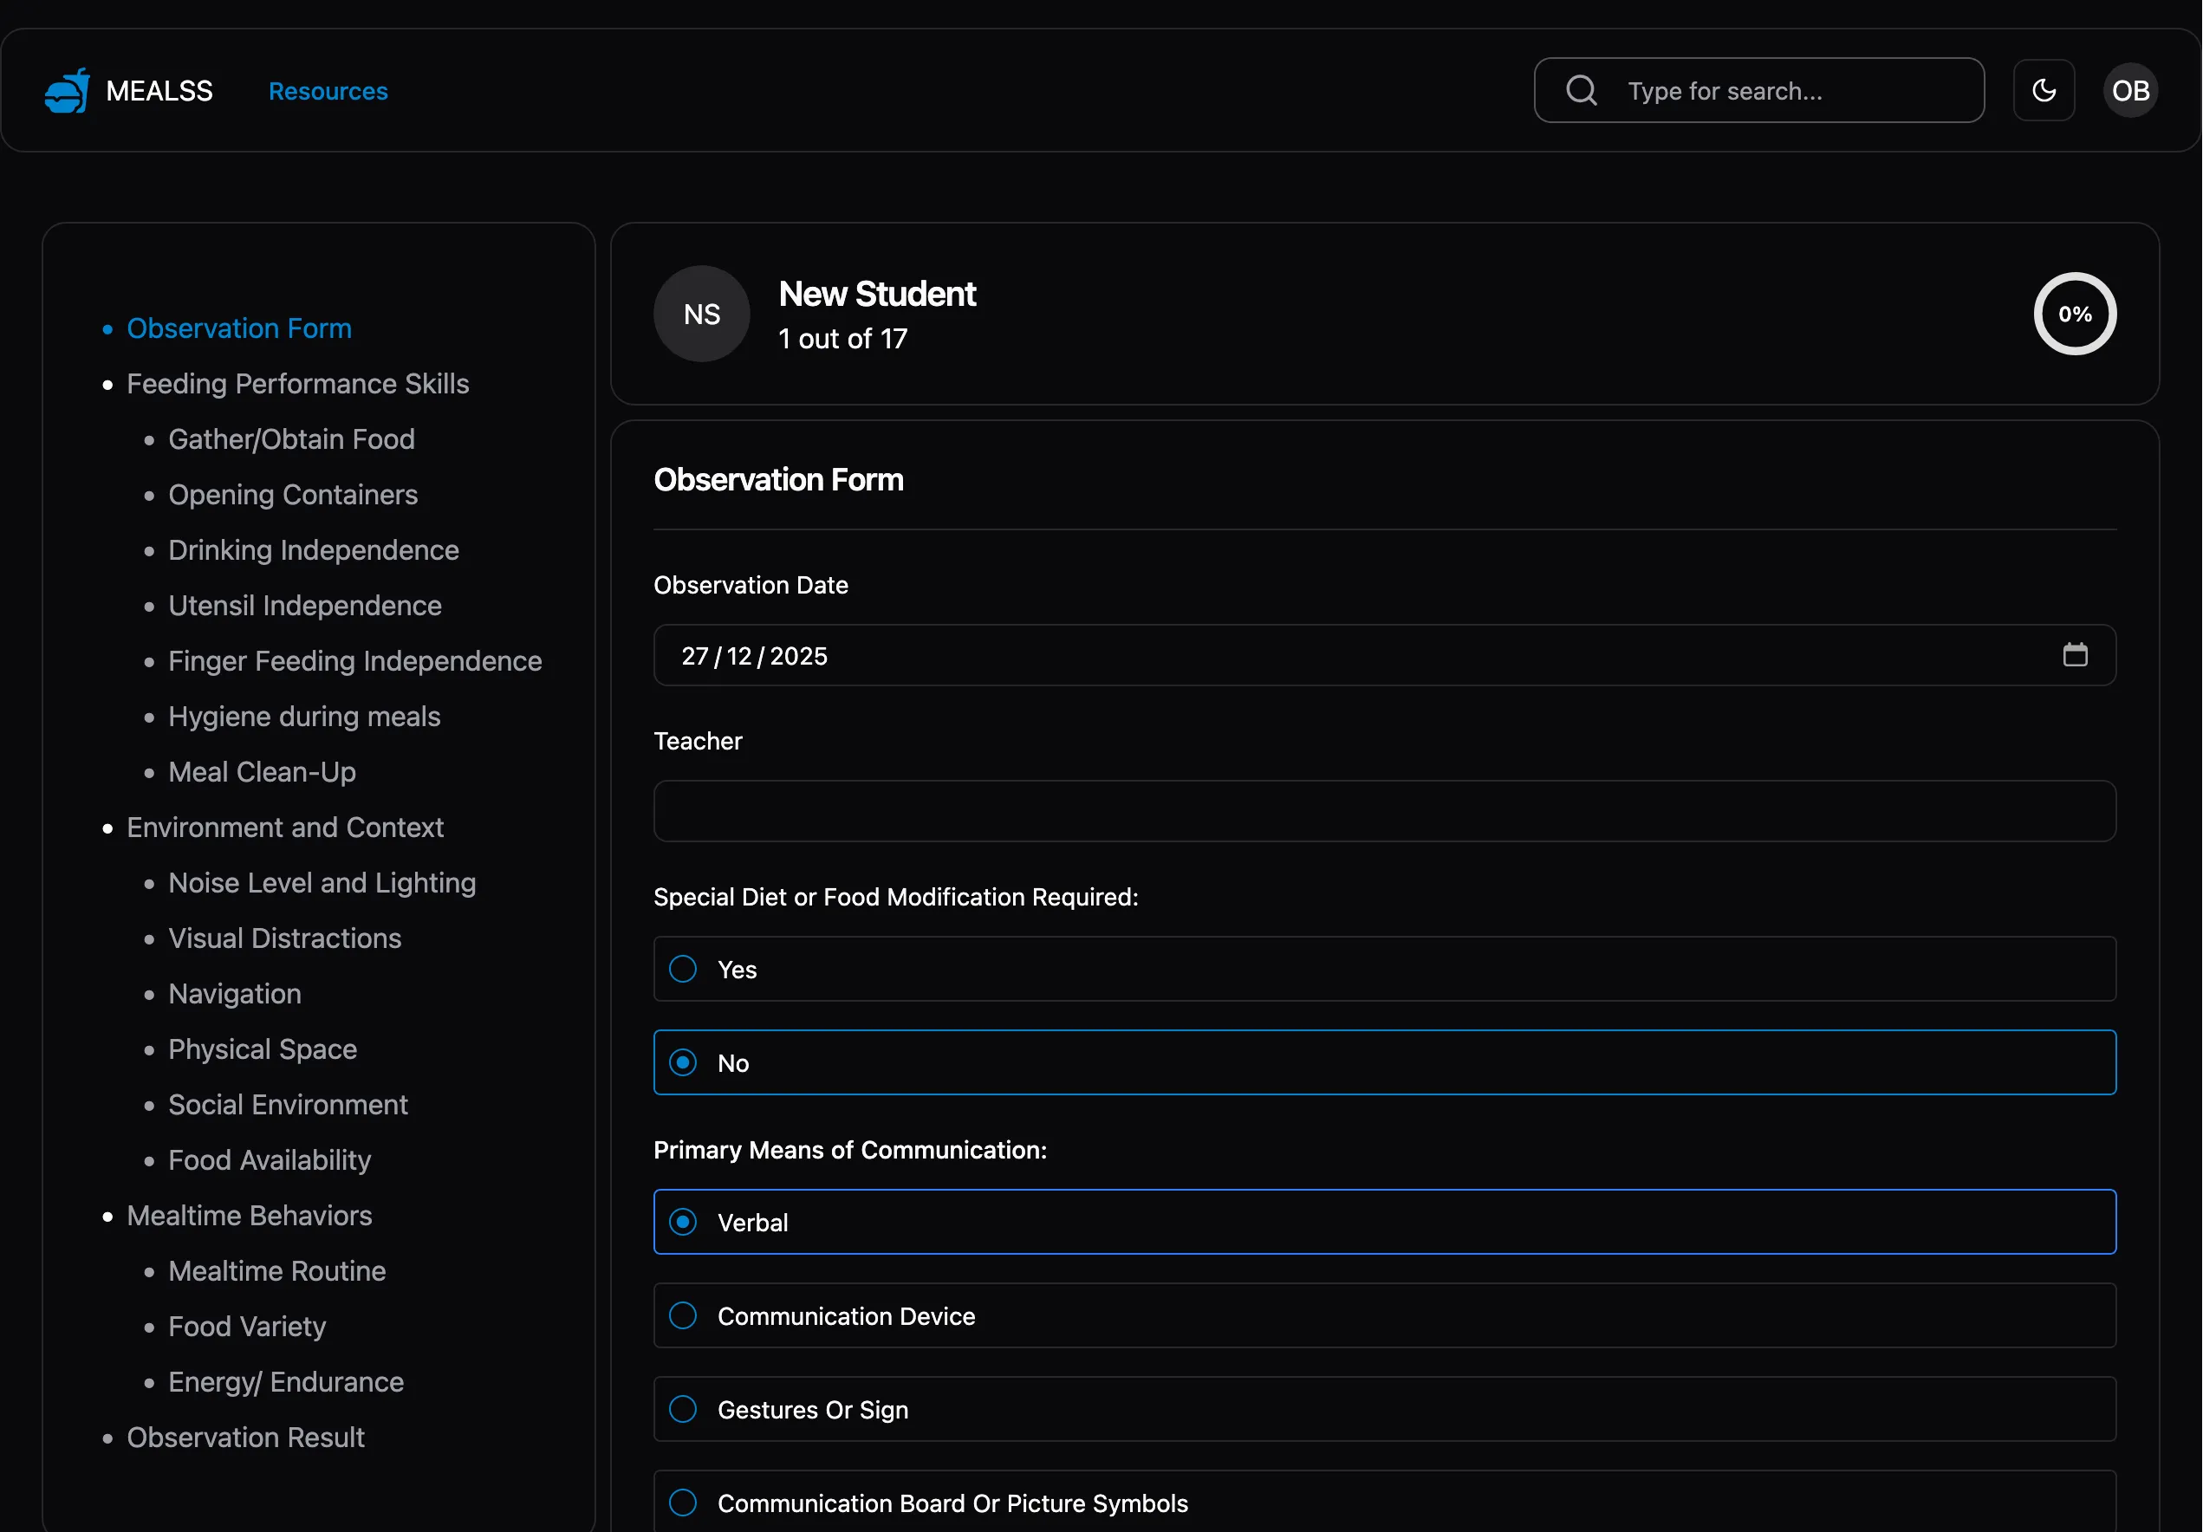Click the search magnifier icon

coord(1582,91)
